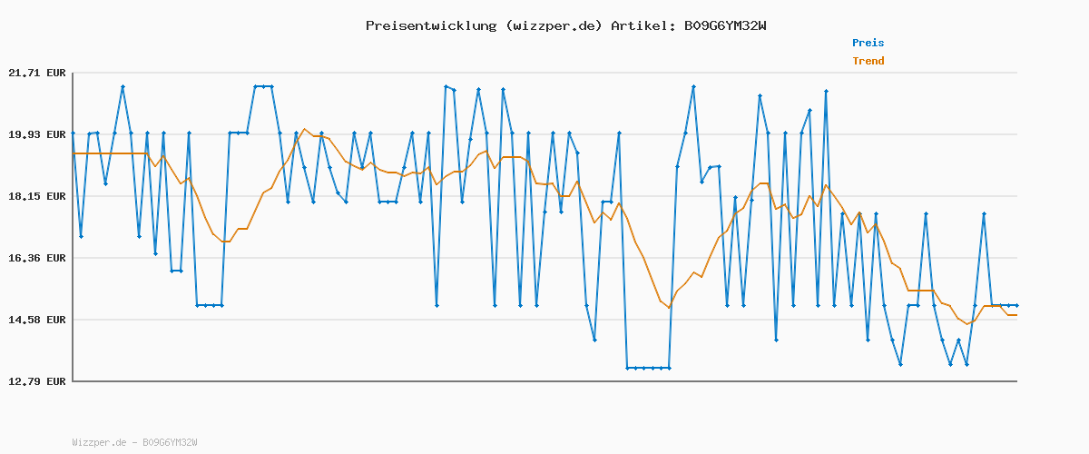Click the x-axis baseline of the chart

pyautogui.click(x=544, y=381)
